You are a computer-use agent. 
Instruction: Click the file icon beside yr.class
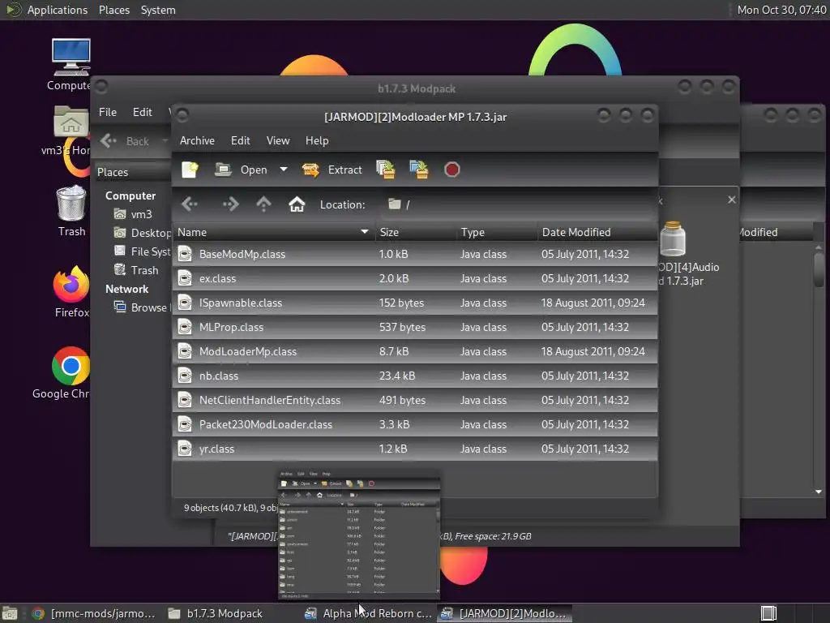(x=185, y=449)
